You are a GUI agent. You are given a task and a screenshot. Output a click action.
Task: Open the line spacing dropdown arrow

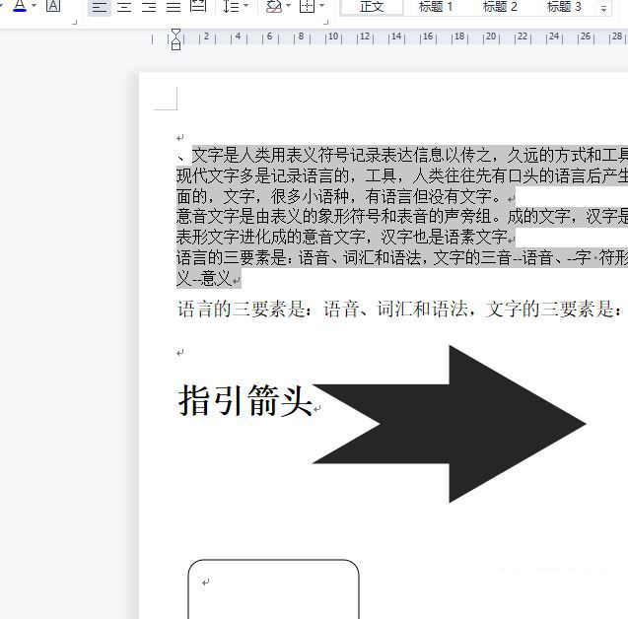[x=245, y=6]
